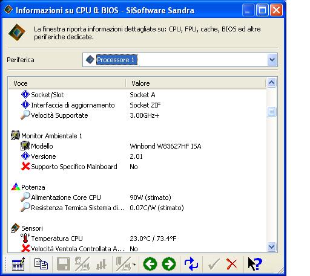The image size is (310, 276).
Task: Click the magnifier beside Resistenza Termica Sistema
Action: coord(25,207)
